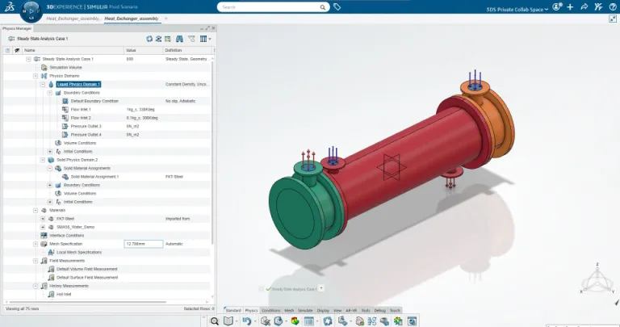Viewport: 620px width, 327px height.
Task: Toggle the visibility eye column header
Action: pyautogui.click(x=17, y=50)
